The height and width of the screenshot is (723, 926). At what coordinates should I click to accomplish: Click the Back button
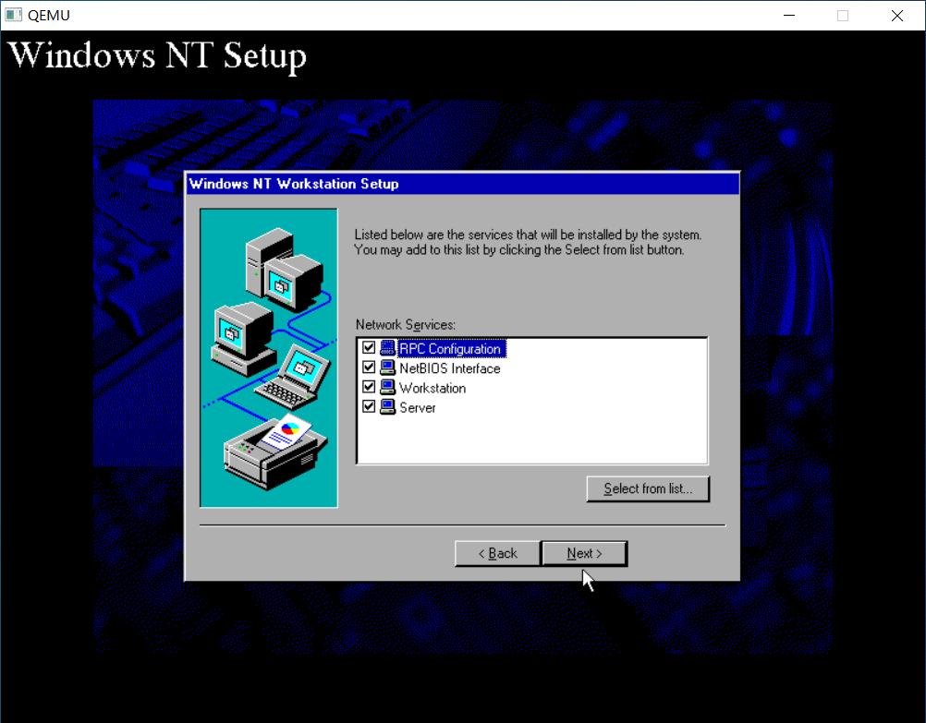(496, 552)
